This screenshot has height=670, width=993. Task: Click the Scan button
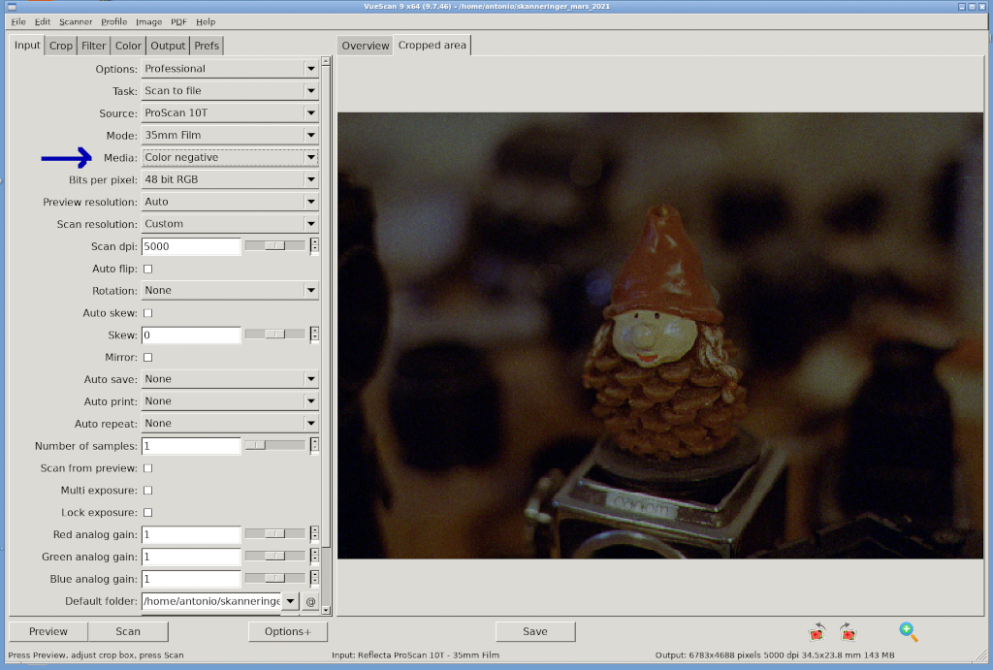[128, 631]
